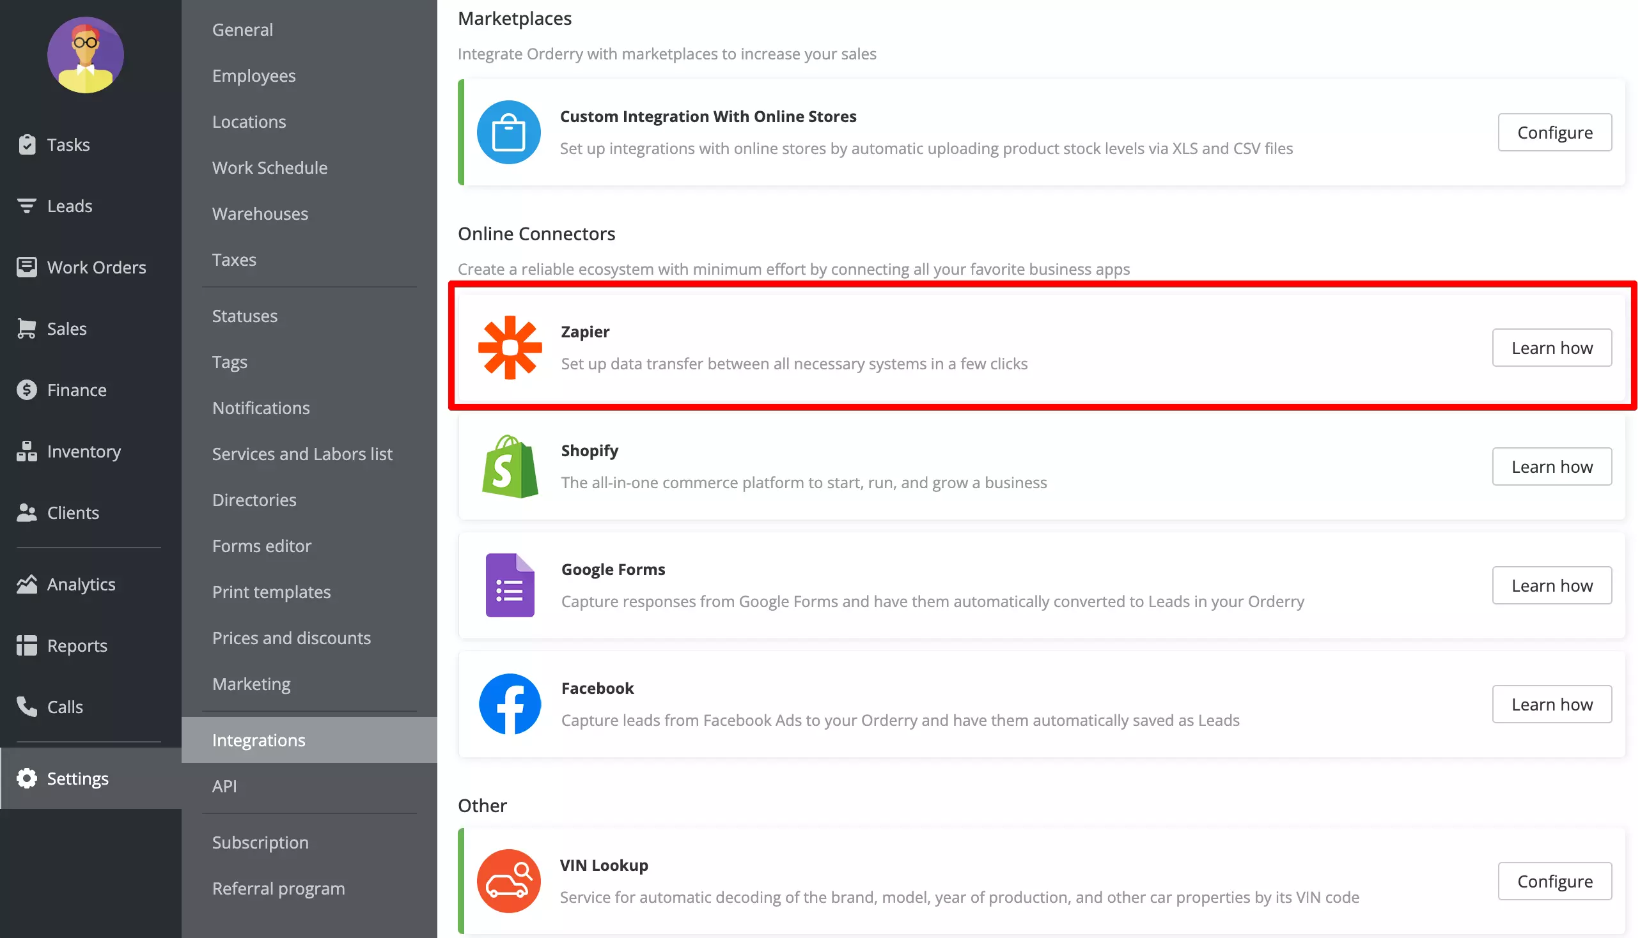Click the Reports table icon
The height and width of the screenshot is (938, 1640).
point(26,645)
